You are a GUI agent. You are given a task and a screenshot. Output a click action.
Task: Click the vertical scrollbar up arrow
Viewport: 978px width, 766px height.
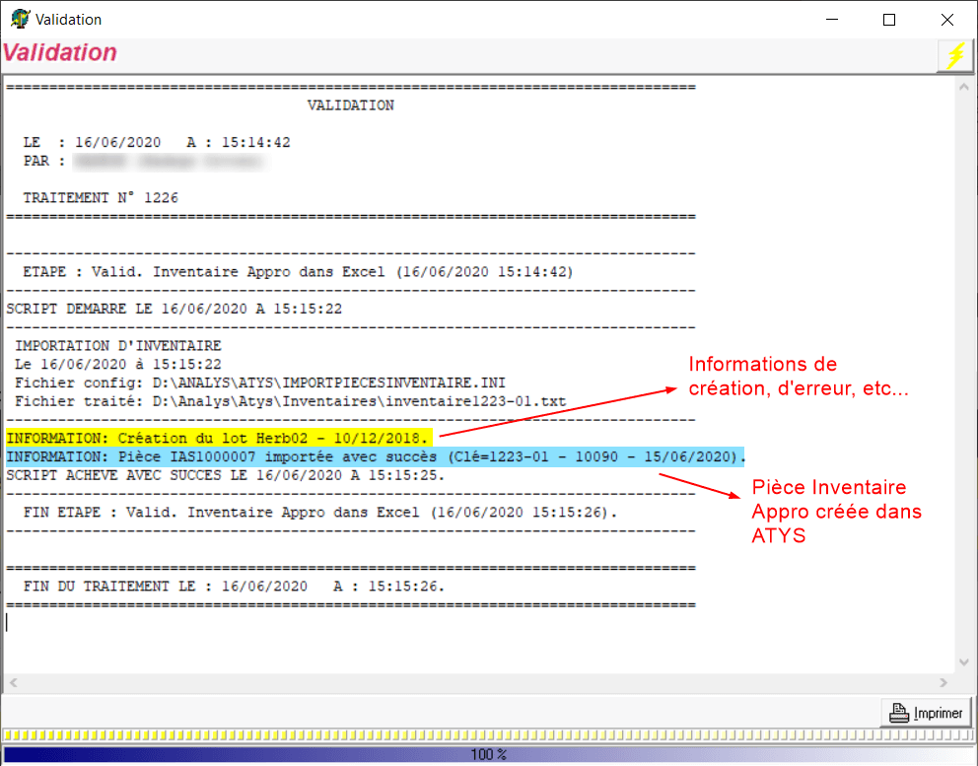tap(963, 87)
